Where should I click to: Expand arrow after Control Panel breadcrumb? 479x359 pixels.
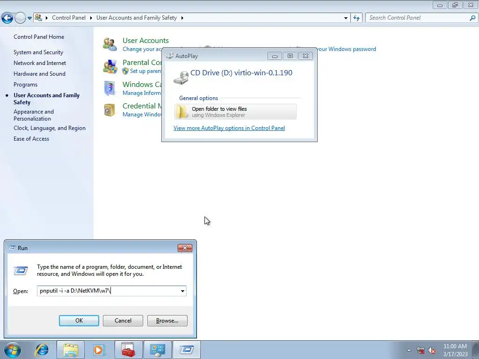click(x=91, y=18)
